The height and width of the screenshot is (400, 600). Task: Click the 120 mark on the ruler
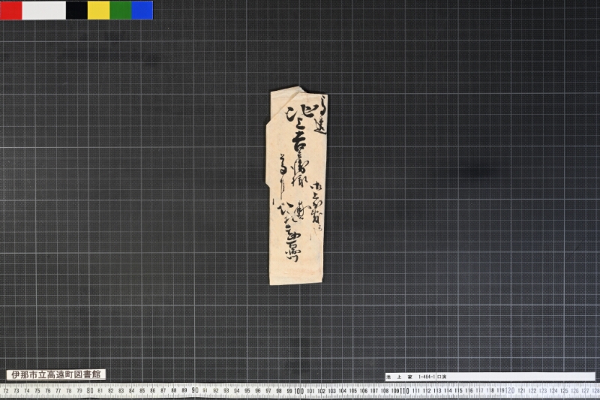509,391
